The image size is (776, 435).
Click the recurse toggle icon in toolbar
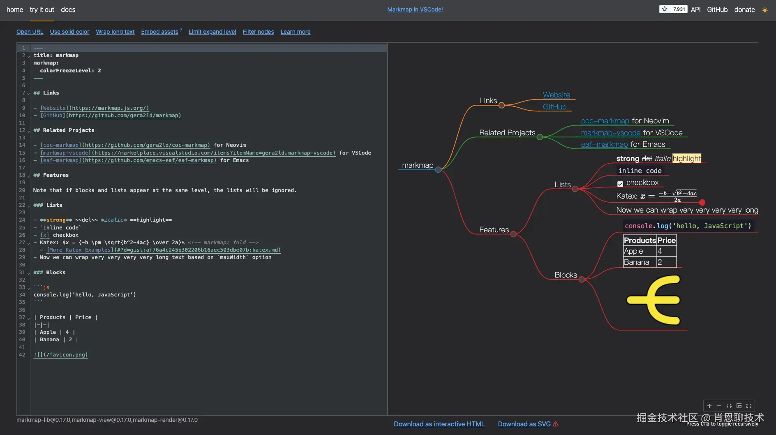click(x=739, y=406)
